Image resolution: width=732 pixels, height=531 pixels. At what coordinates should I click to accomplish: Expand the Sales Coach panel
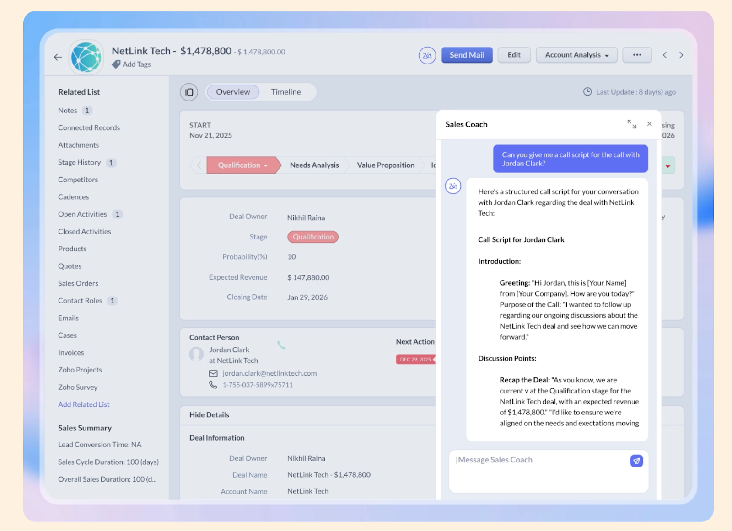632,124
